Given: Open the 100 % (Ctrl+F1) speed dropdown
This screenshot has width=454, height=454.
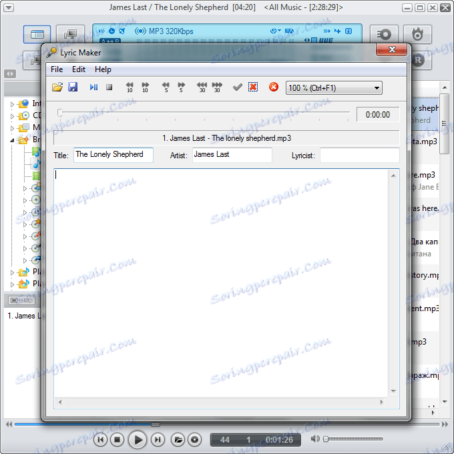Looking at the screenshot, I should click(334, 87).
